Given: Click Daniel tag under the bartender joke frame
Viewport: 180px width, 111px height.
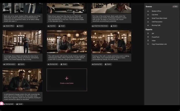Looking at the screenshot, I should click(x=64, y=64).
